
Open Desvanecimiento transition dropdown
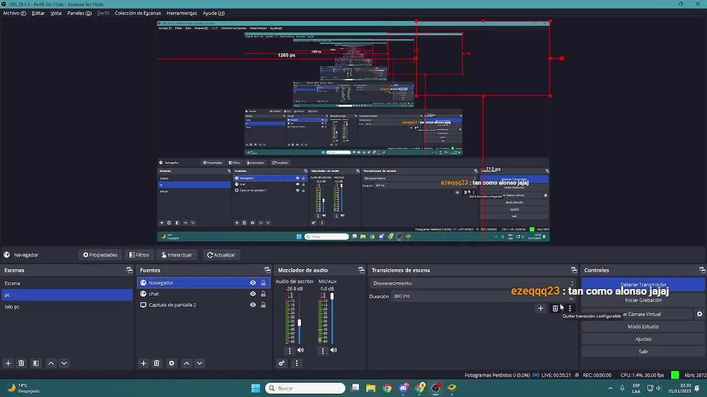point(473,283)
